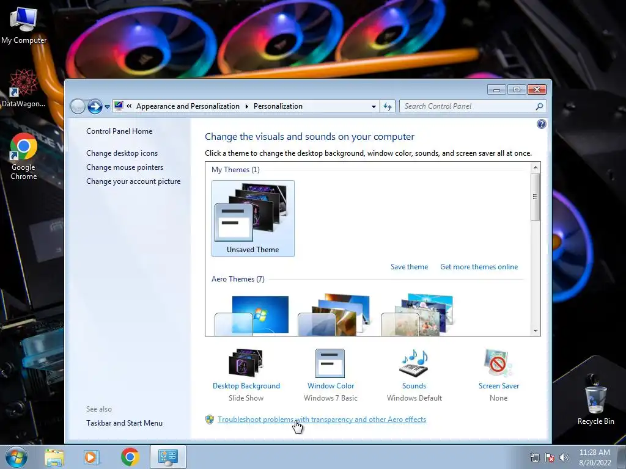This screenshot has height=469, width=626.
Task: Click Get more themes online link
Action: 479,267
